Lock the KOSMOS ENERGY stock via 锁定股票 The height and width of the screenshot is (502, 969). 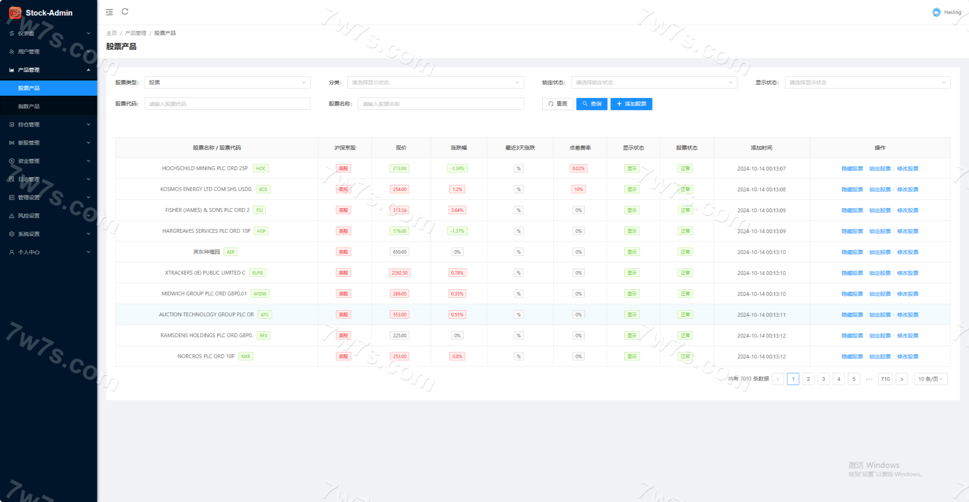880,189
